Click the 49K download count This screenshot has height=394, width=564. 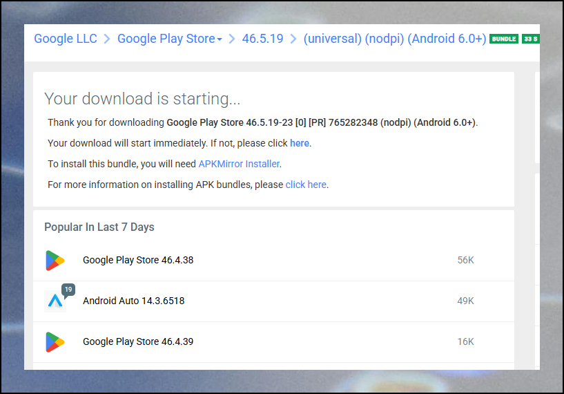pos(465,301)
